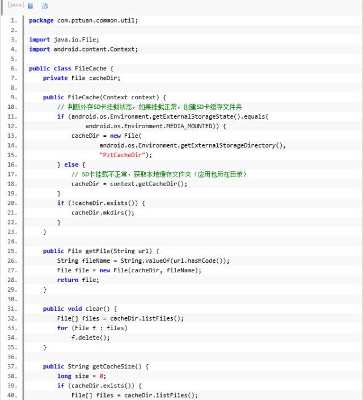Click the getFile(String url) method signature
The width and height of the screenshot is (363, 400).
(101, 251)
